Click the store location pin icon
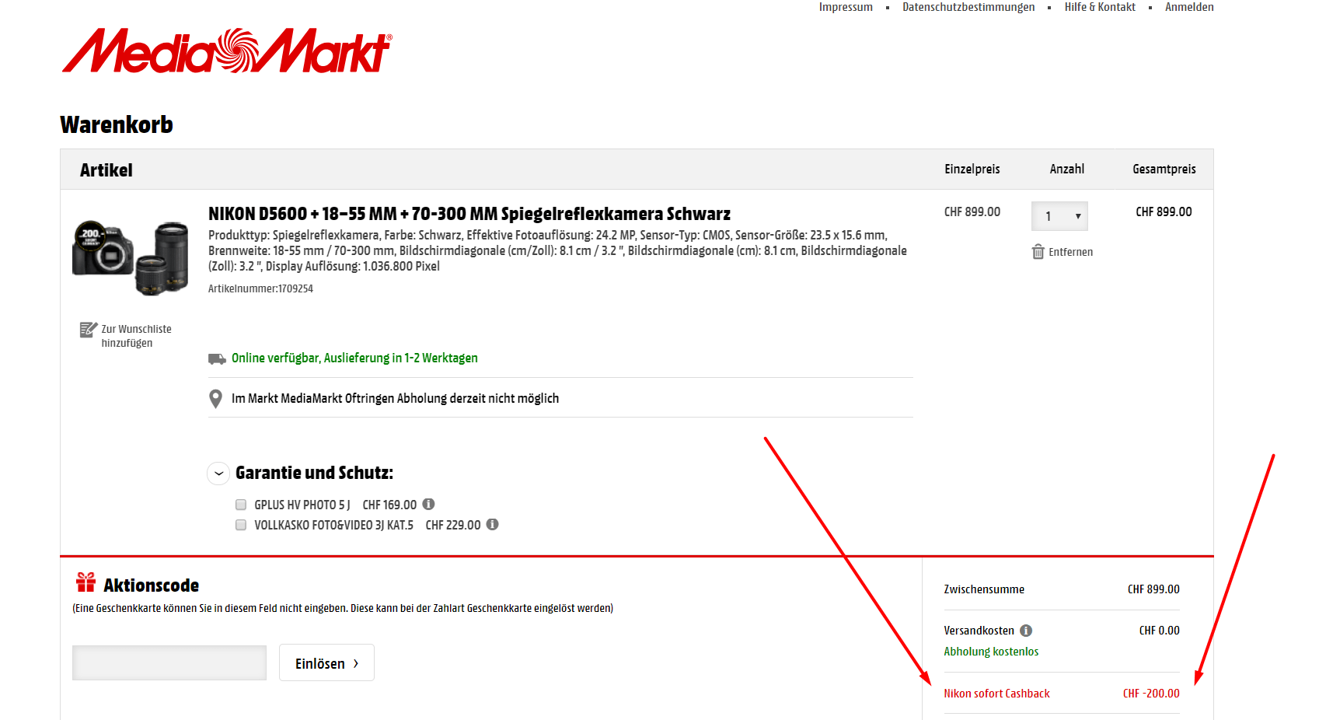The width and height of the screenshot is (1319, 720). (216, 399)
